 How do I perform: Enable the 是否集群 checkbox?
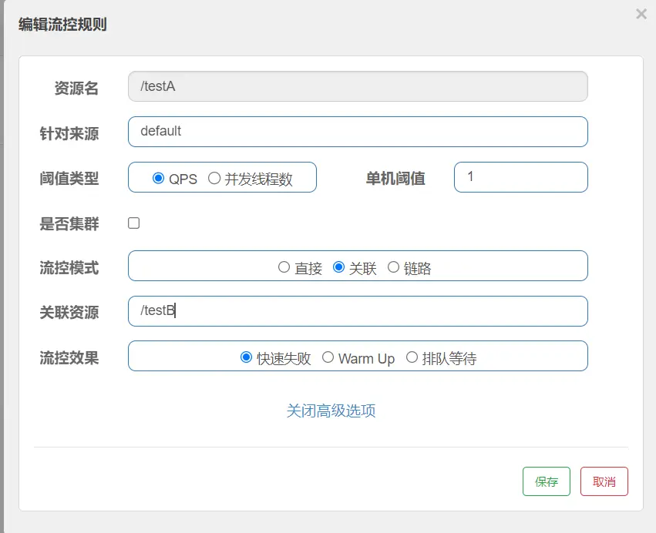click(134, 223)
